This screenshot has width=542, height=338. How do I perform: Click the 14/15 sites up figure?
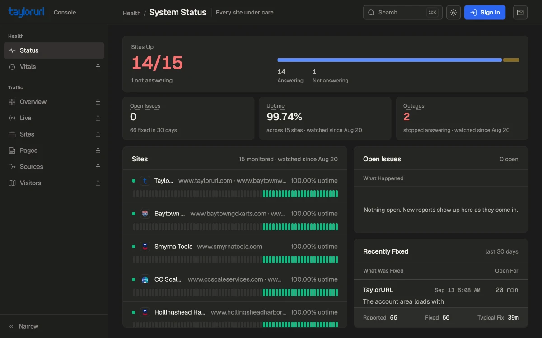(x=157, y=63)
